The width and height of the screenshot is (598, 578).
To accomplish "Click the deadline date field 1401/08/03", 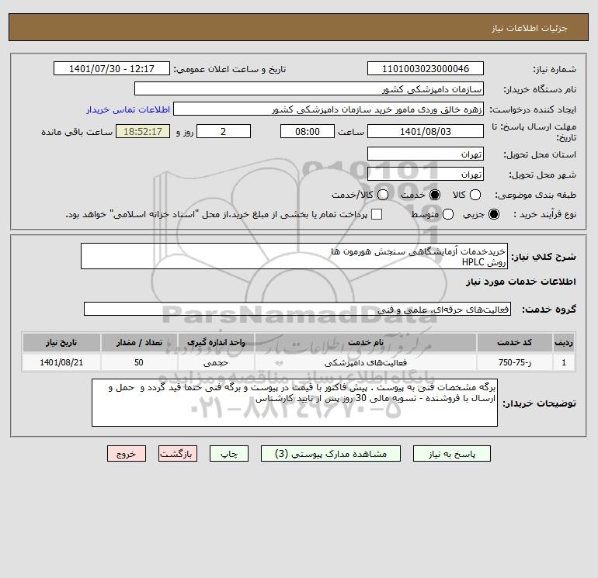I will tap(426, 131).
